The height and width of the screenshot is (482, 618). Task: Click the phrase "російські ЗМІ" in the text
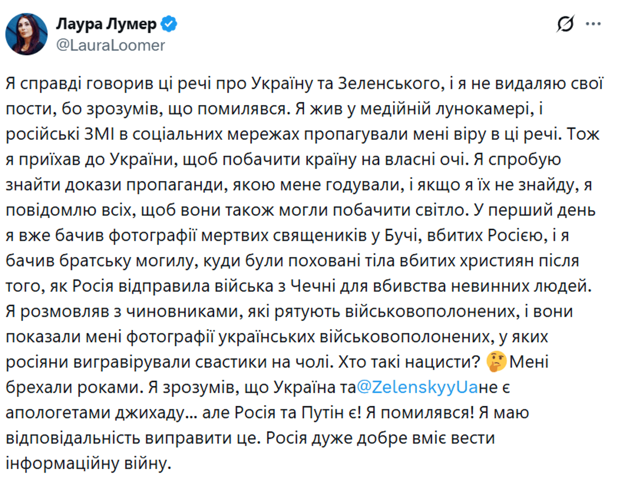[x=60, y=134]
